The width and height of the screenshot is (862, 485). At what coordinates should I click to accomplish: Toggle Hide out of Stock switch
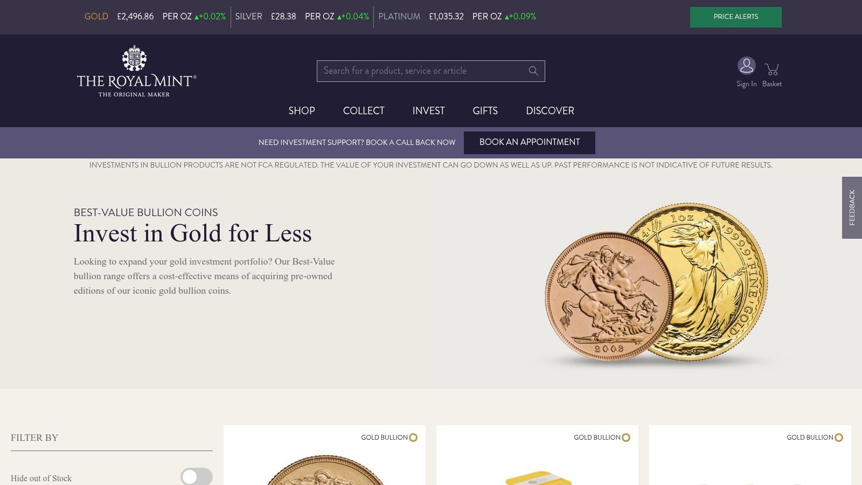click(x=196, y=477)
